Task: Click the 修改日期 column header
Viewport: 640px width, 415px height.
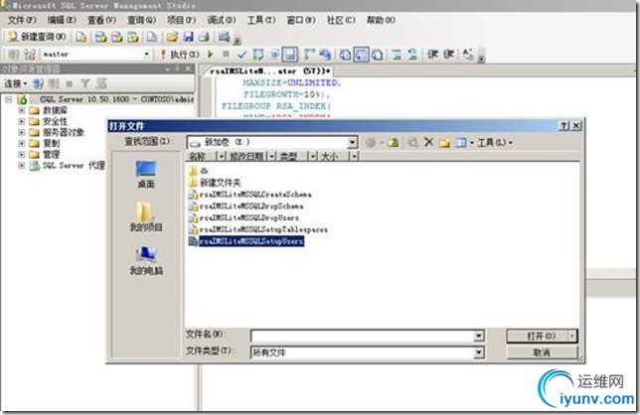Action: (246, 156)
